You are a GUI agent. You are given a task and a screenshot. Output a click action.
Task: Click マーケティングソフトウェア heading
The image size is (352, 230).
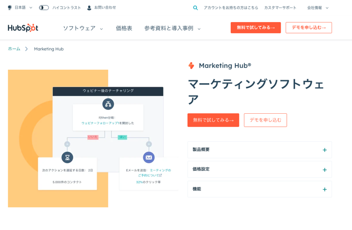pos(256,92)
